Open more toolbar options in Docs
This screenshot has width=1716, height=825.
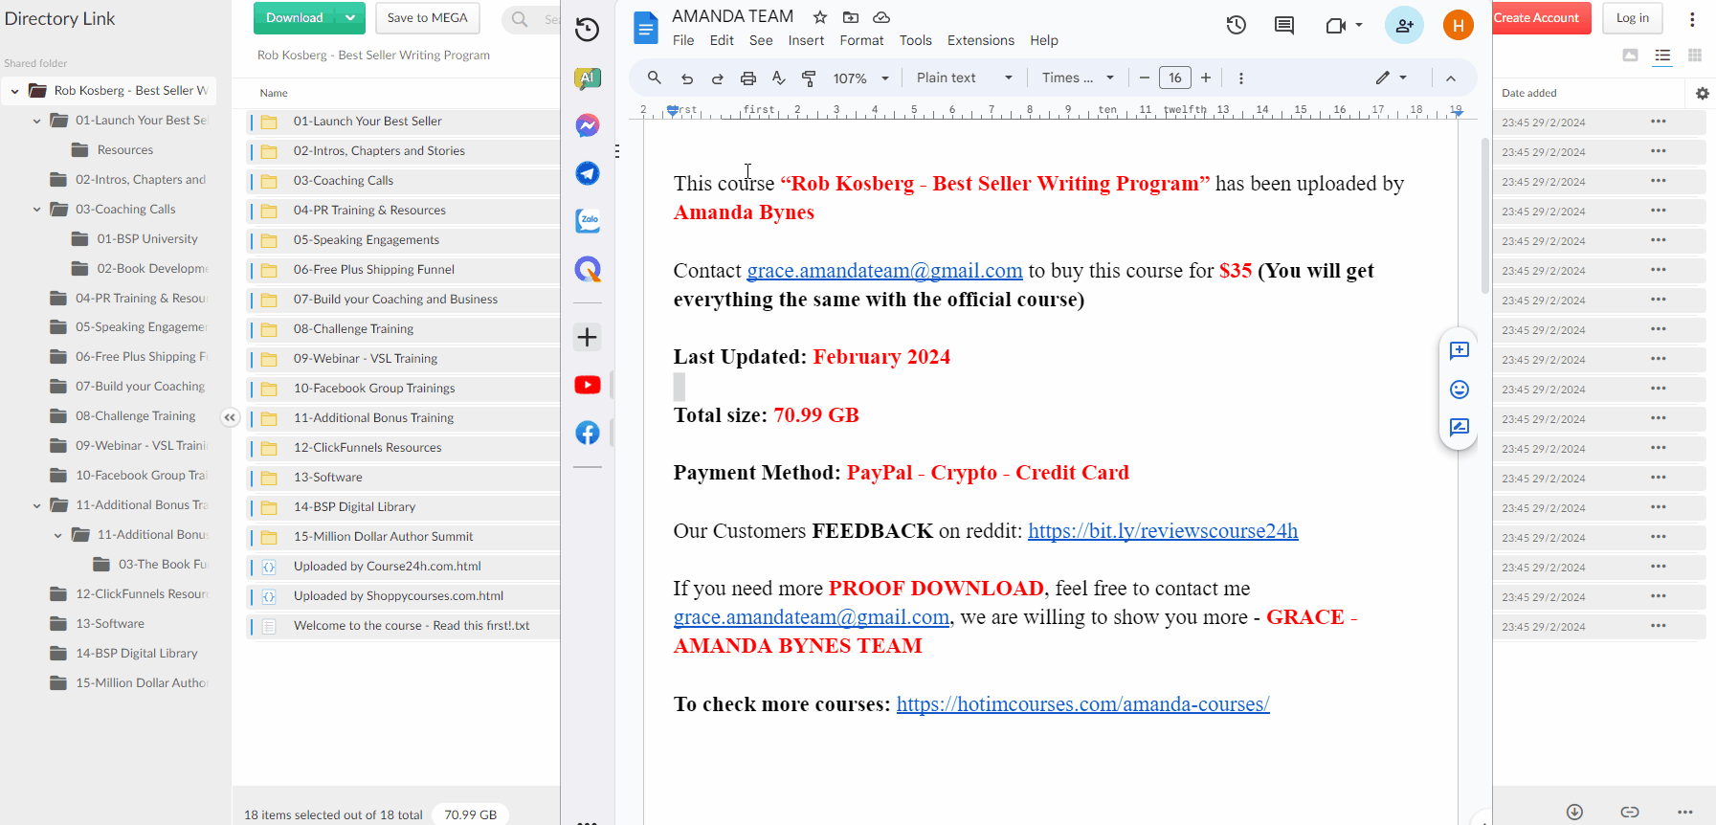(1241, 78)
